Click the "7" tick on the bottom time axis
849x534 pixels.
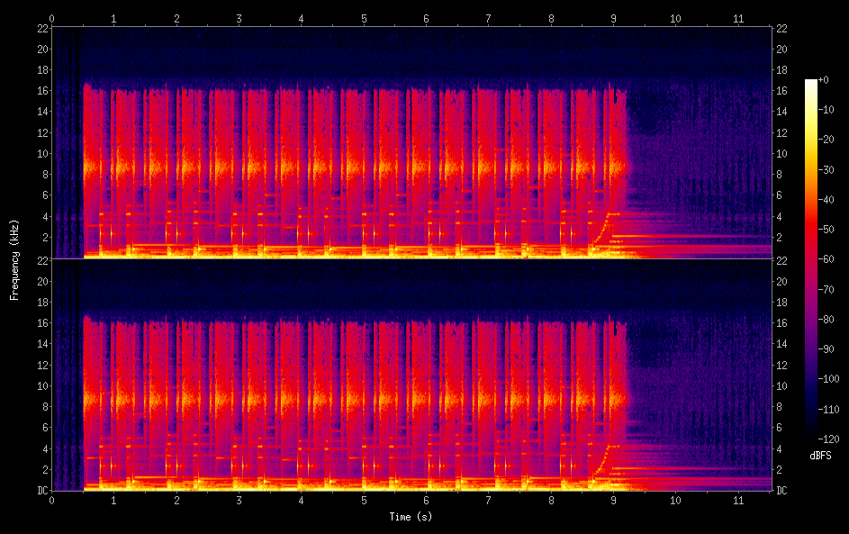pyautogui.click(x=488, y=500)
